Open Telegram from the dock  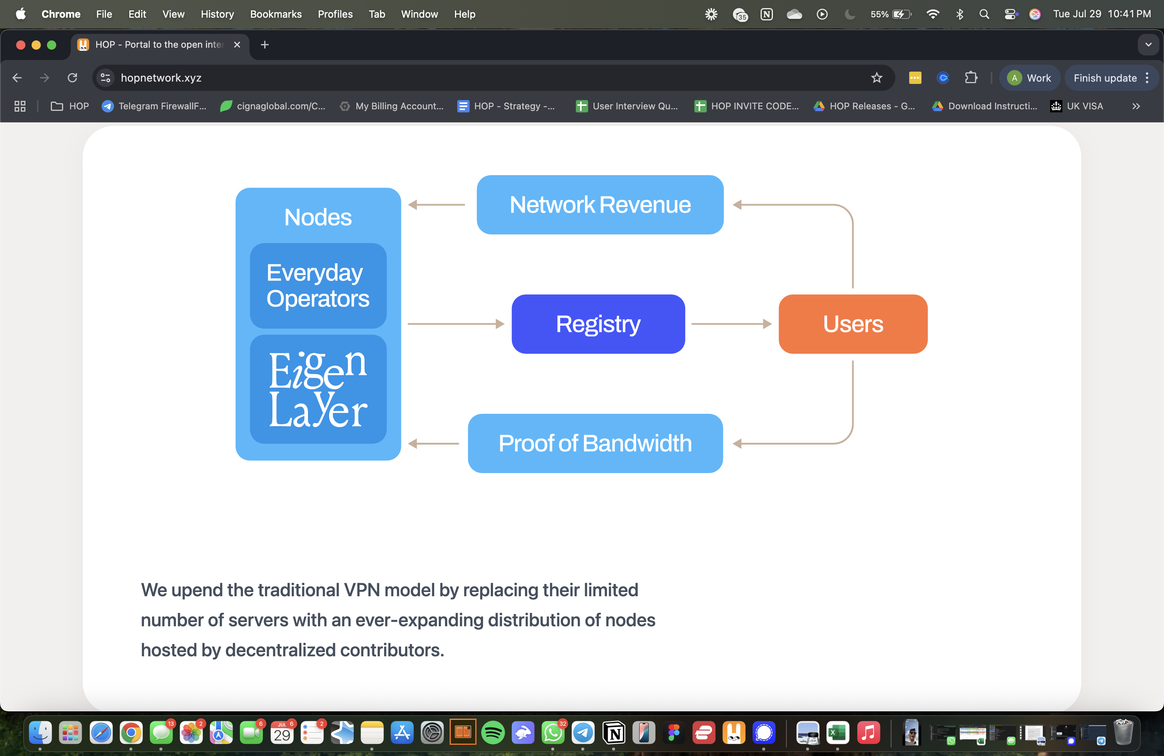(x=584, y=733)
